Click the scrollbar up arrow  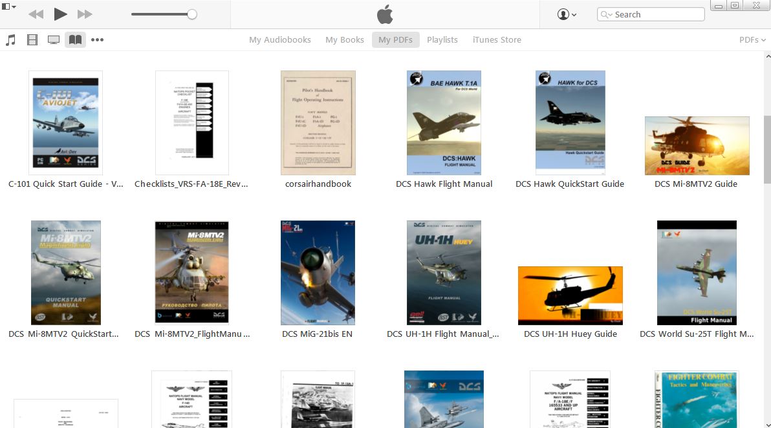click(x=768, y=56)
